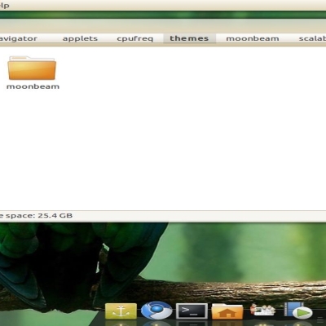Go to the scalable breadcrumb
326x326 pixels.
pyautogui.click(x=312, y=38)
